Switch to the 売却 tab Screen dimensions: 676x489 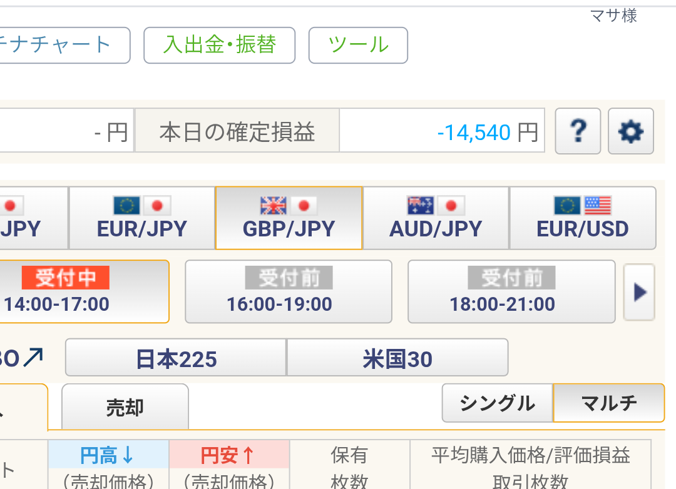click(125, 408)
